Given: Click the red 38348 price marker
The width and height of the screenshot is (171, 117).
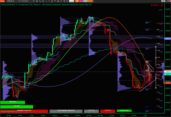Looking at the screenshot, I should (x=168, y=83).
